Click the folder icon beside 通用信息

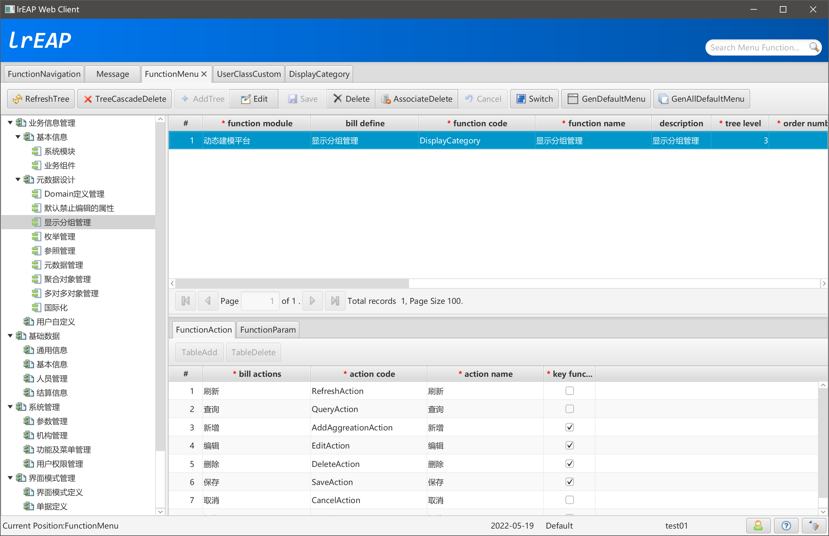tap(28, 350)
